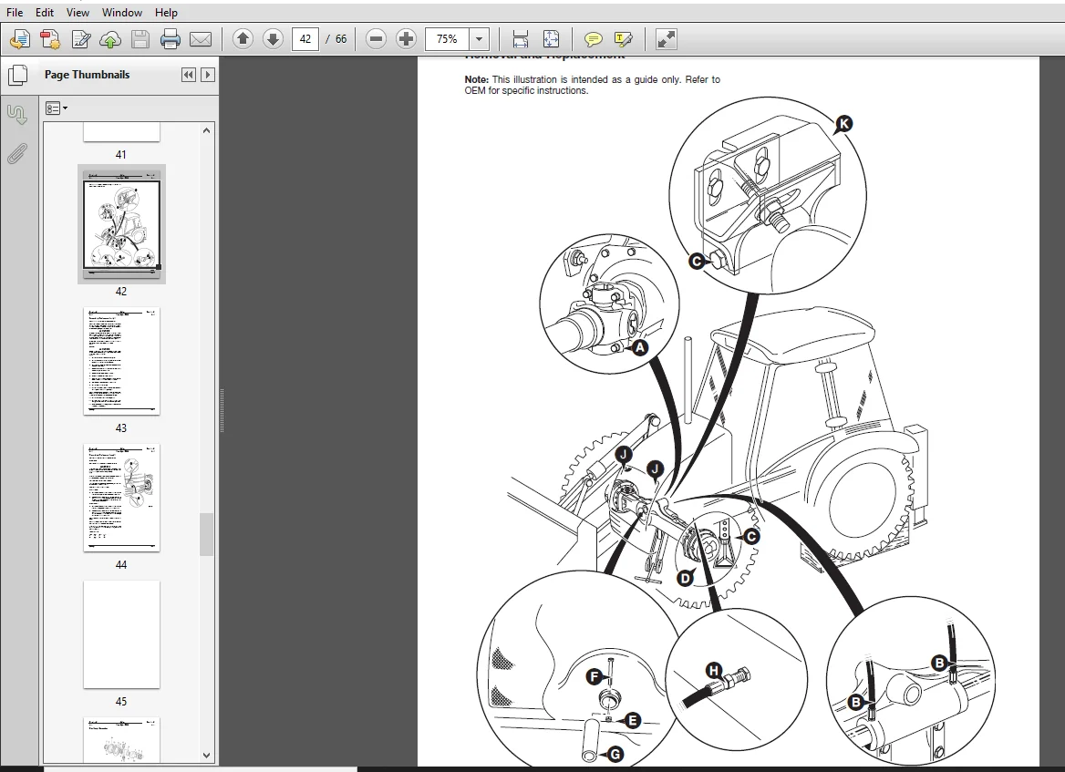Image resolution: width=1065 pixels, height=772 pixels.
Task: Open the Help menu
Action: click(166, 12)
